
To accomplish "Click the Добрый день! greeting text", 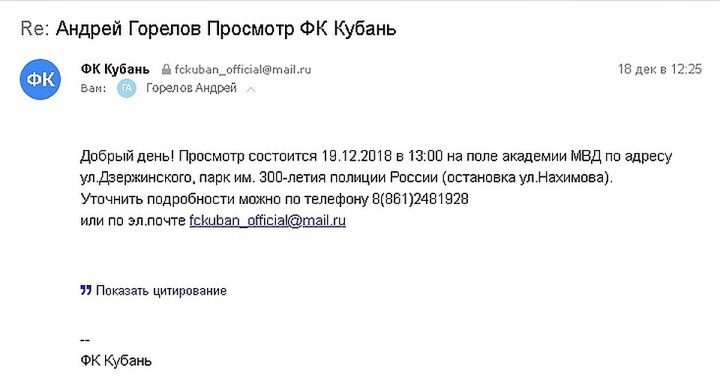I will point(127,156).
